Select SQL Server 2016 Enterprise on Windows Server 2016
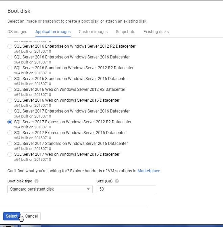The height and width of the screenshot is (227, 223). tap(10, 57)
